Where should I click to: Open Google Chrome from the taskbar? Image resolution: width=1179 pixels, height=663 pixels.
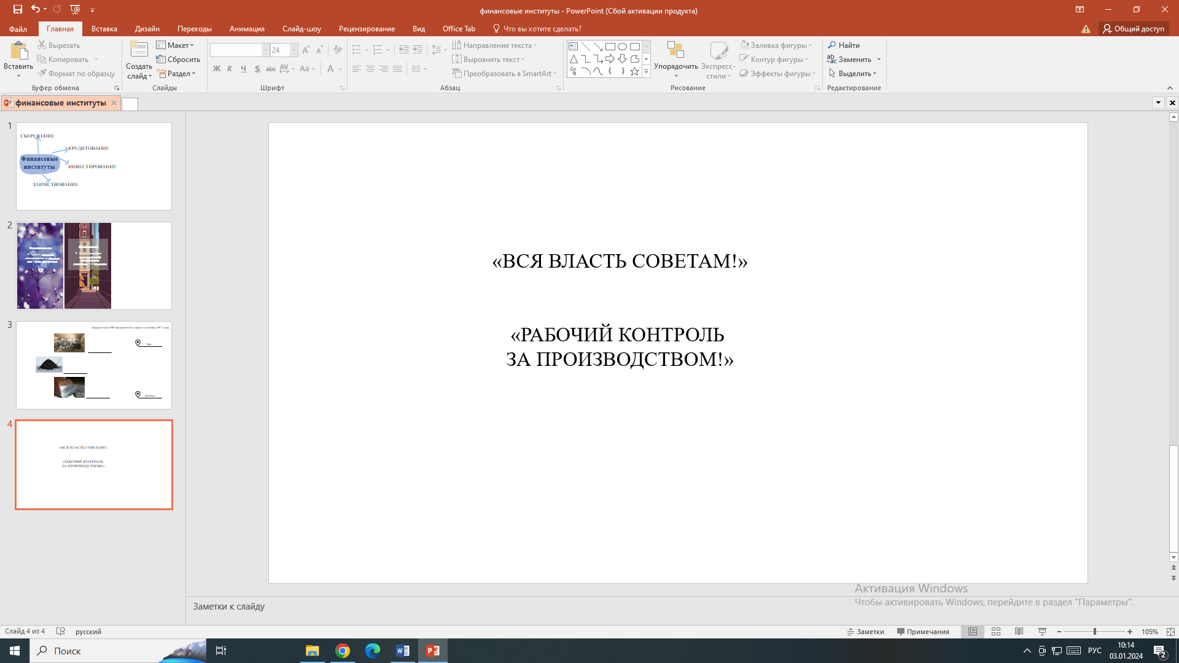tap(343, 651)
